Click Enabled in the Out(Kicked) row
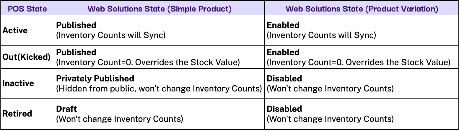The width and height of the screenshot is (459, 131). tap(283, 52)
